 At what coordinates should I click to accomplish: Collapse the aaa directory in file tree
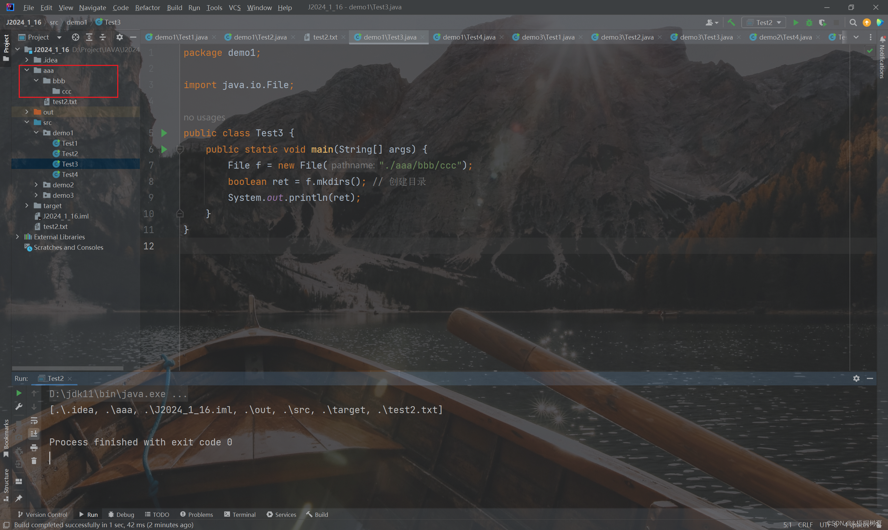click(x=26, y=70)
